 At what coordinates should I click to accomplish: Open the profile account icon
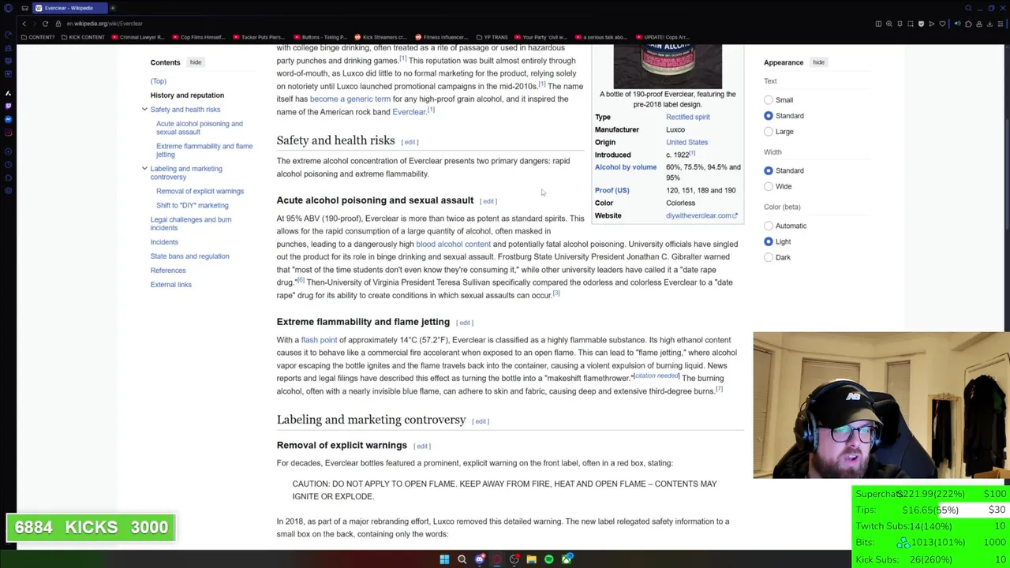979,24
